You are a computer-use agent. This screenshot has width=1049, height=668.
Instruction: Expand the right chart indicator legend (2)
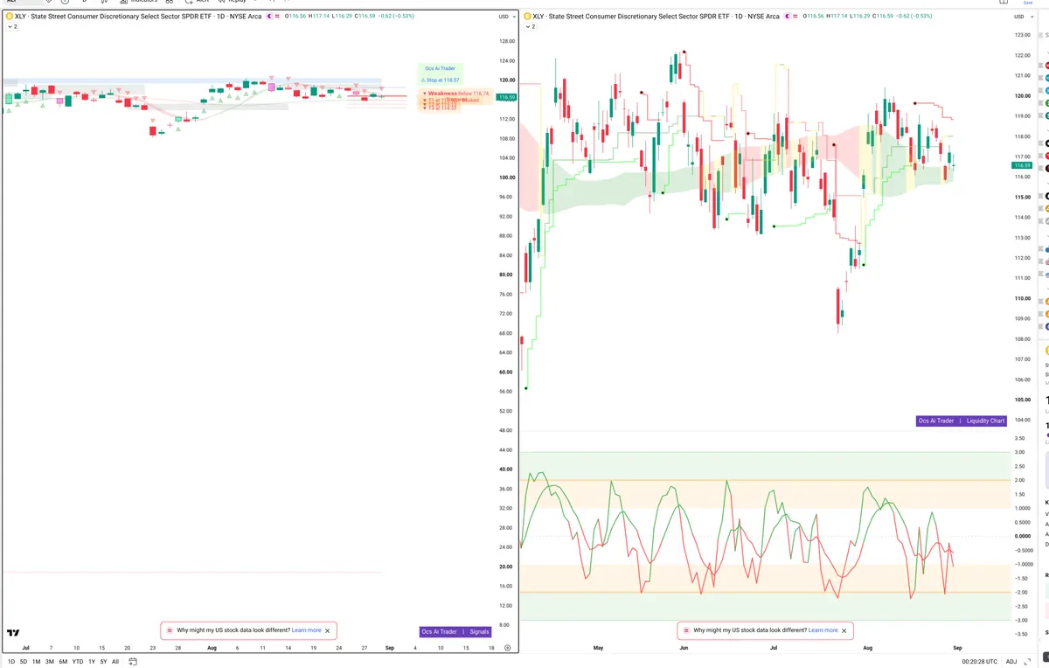coord(531,27)
